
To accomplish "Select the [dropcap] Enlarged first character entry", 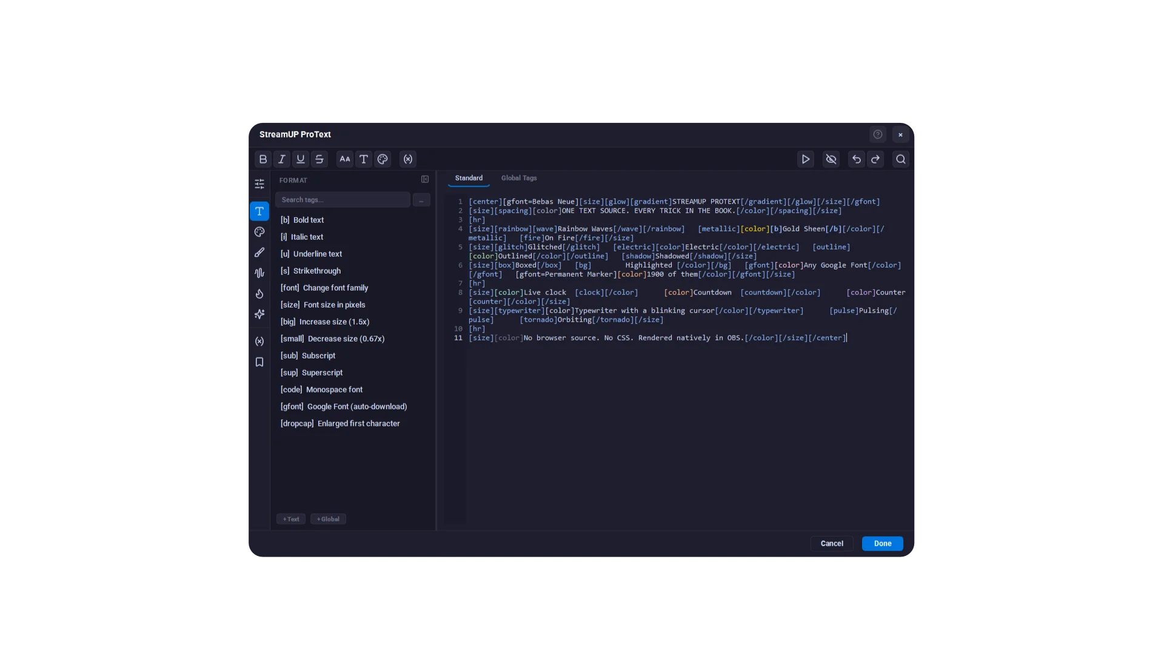I will pos(352,423).
